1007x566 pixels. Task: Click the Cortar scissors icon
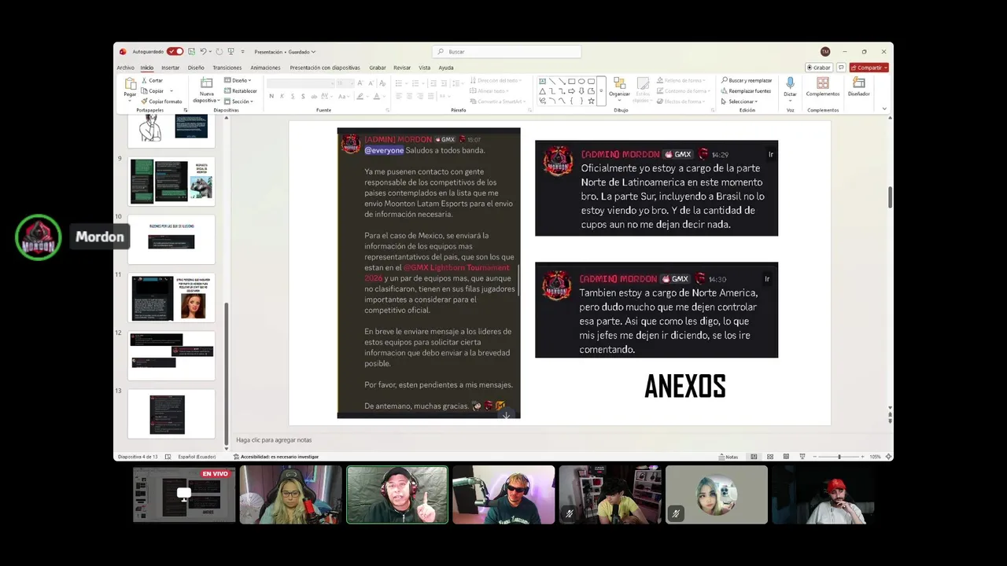(145, 80)
